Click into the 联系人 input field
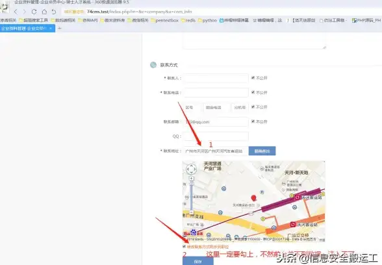Screen dimensions: 382x265 [x=216, y=78]
